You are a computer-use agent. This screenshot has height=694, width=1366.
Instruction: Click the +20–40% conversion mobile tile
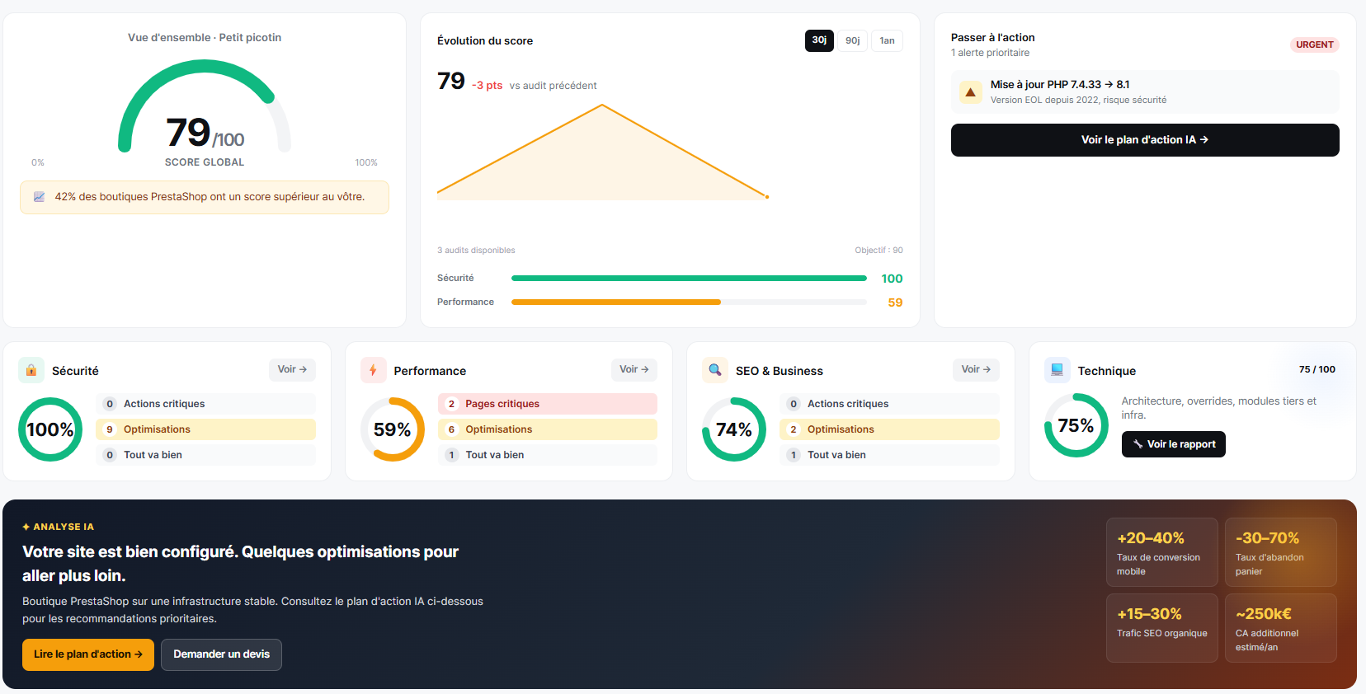click(x=1162, y=552)
